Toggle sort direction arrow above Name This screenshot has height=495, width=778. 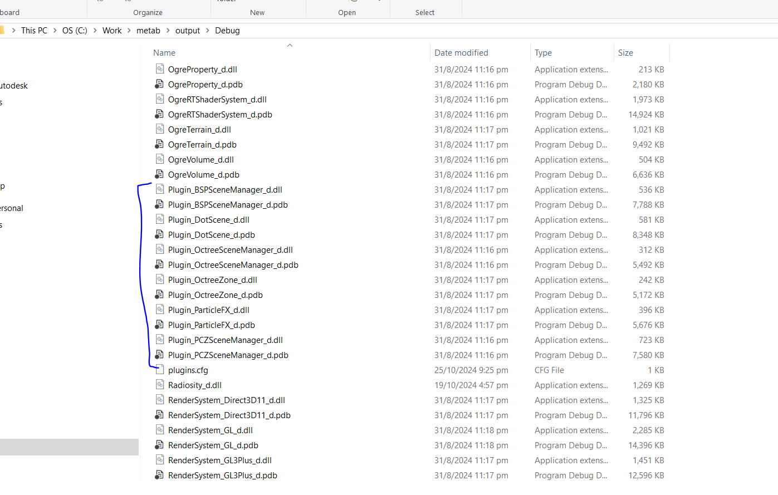290,45
